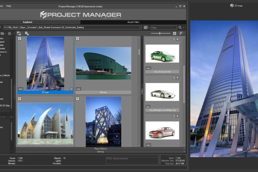Click grid icon on lattice building tile
258x172 pixels.
(x=77, y=99)
